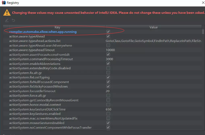Select the actionSystem.fixLostTyping key
This screenshot has width=205, height=135.
29,77
